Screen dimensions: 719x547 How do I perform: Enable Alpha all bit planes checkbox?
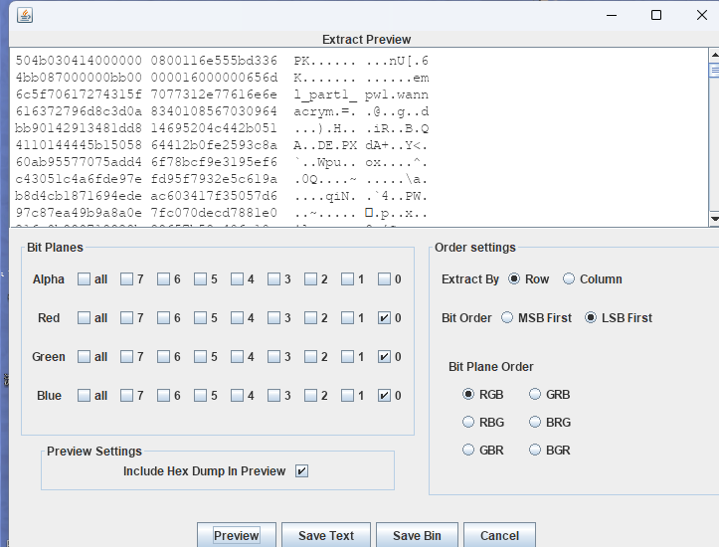85,279
